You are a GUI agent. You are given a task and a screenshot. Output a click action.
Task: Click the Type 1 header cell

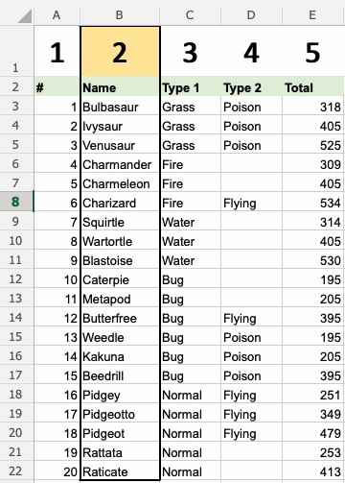[x=190, y=86]
